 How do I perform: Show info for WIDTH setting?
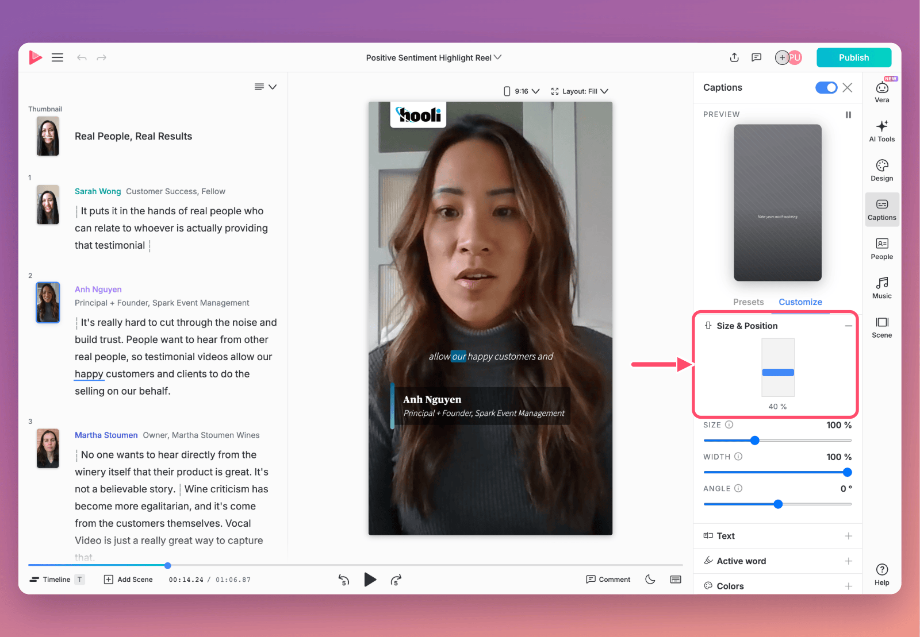coord(738,457)
